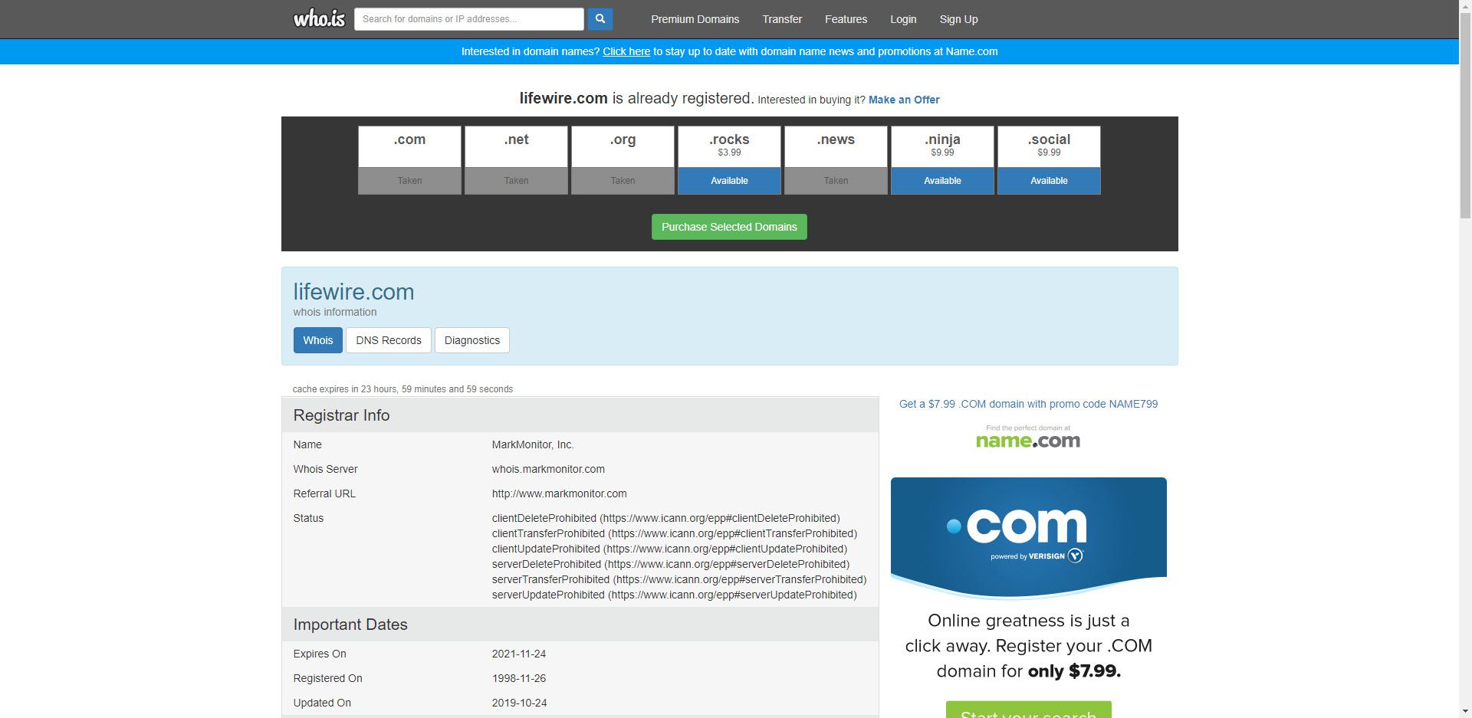The width and height of the screenshot is (1472, 718).
Task: Focus the domain search input field
Action: tap(468, 19)
